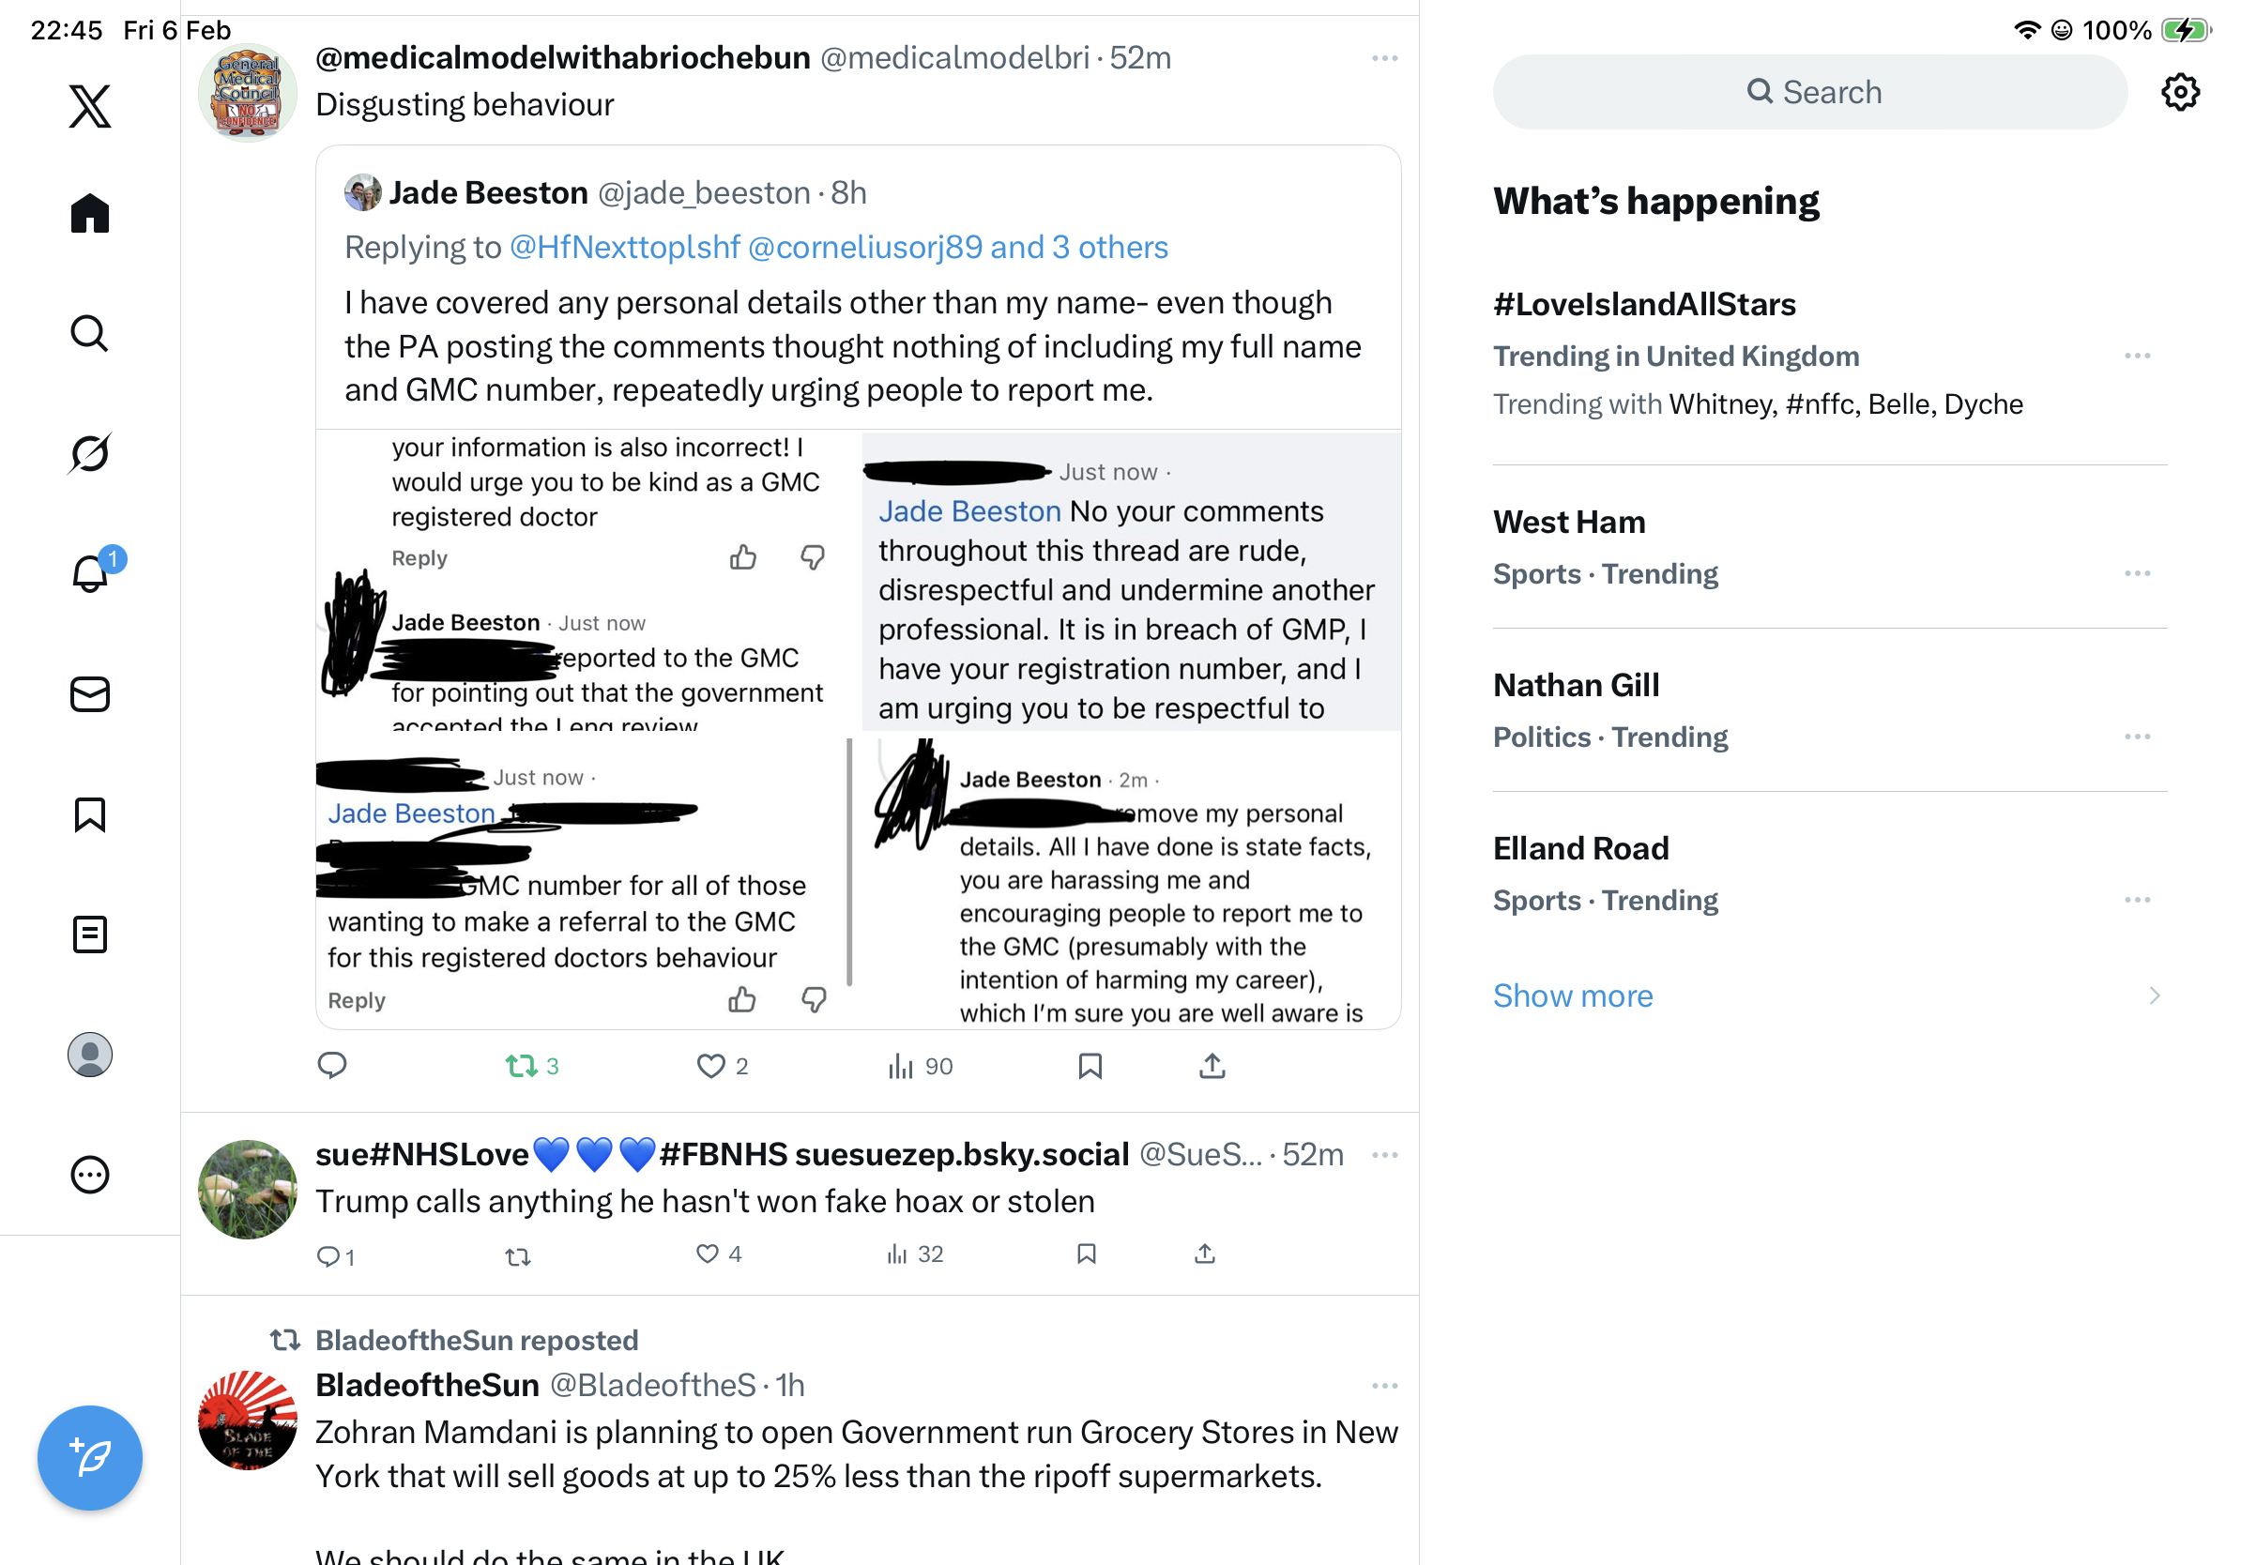Open Grok from the sidebar

tap(90, 454)
